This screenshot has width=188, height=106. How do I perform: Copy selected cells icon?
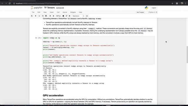(43, 16)
